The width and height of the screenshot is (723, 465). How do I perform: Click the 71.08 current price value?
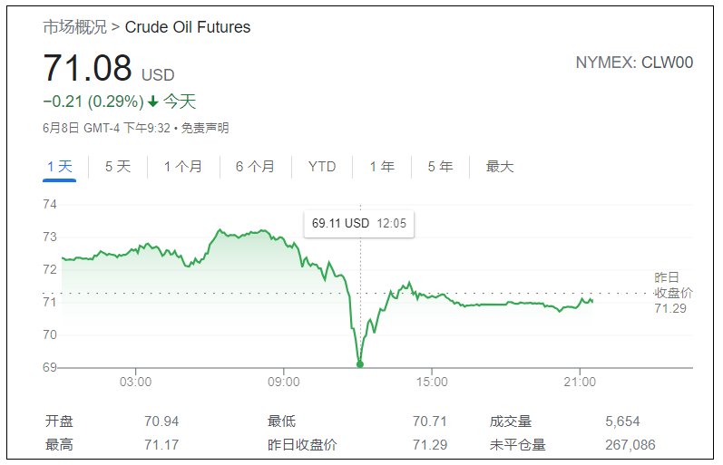coord(88,69)
